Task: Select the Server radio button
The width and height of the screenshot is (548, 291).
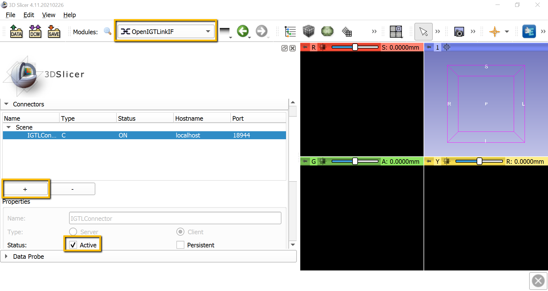Action: tap(73, 232)
